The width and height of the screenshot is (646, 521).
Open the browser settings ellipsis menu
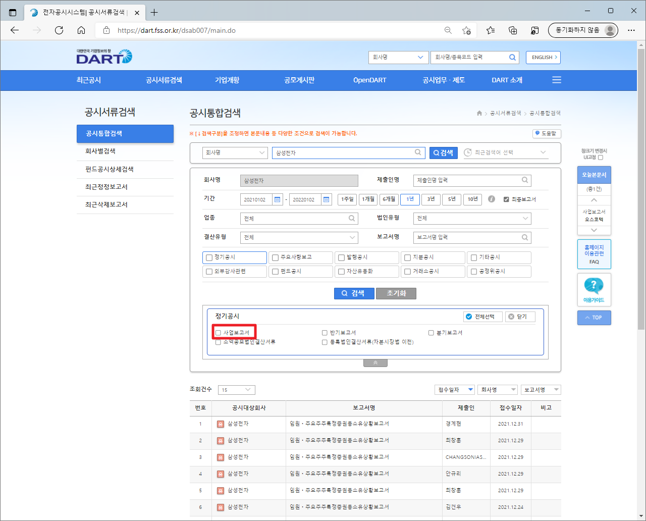(631, 30)
